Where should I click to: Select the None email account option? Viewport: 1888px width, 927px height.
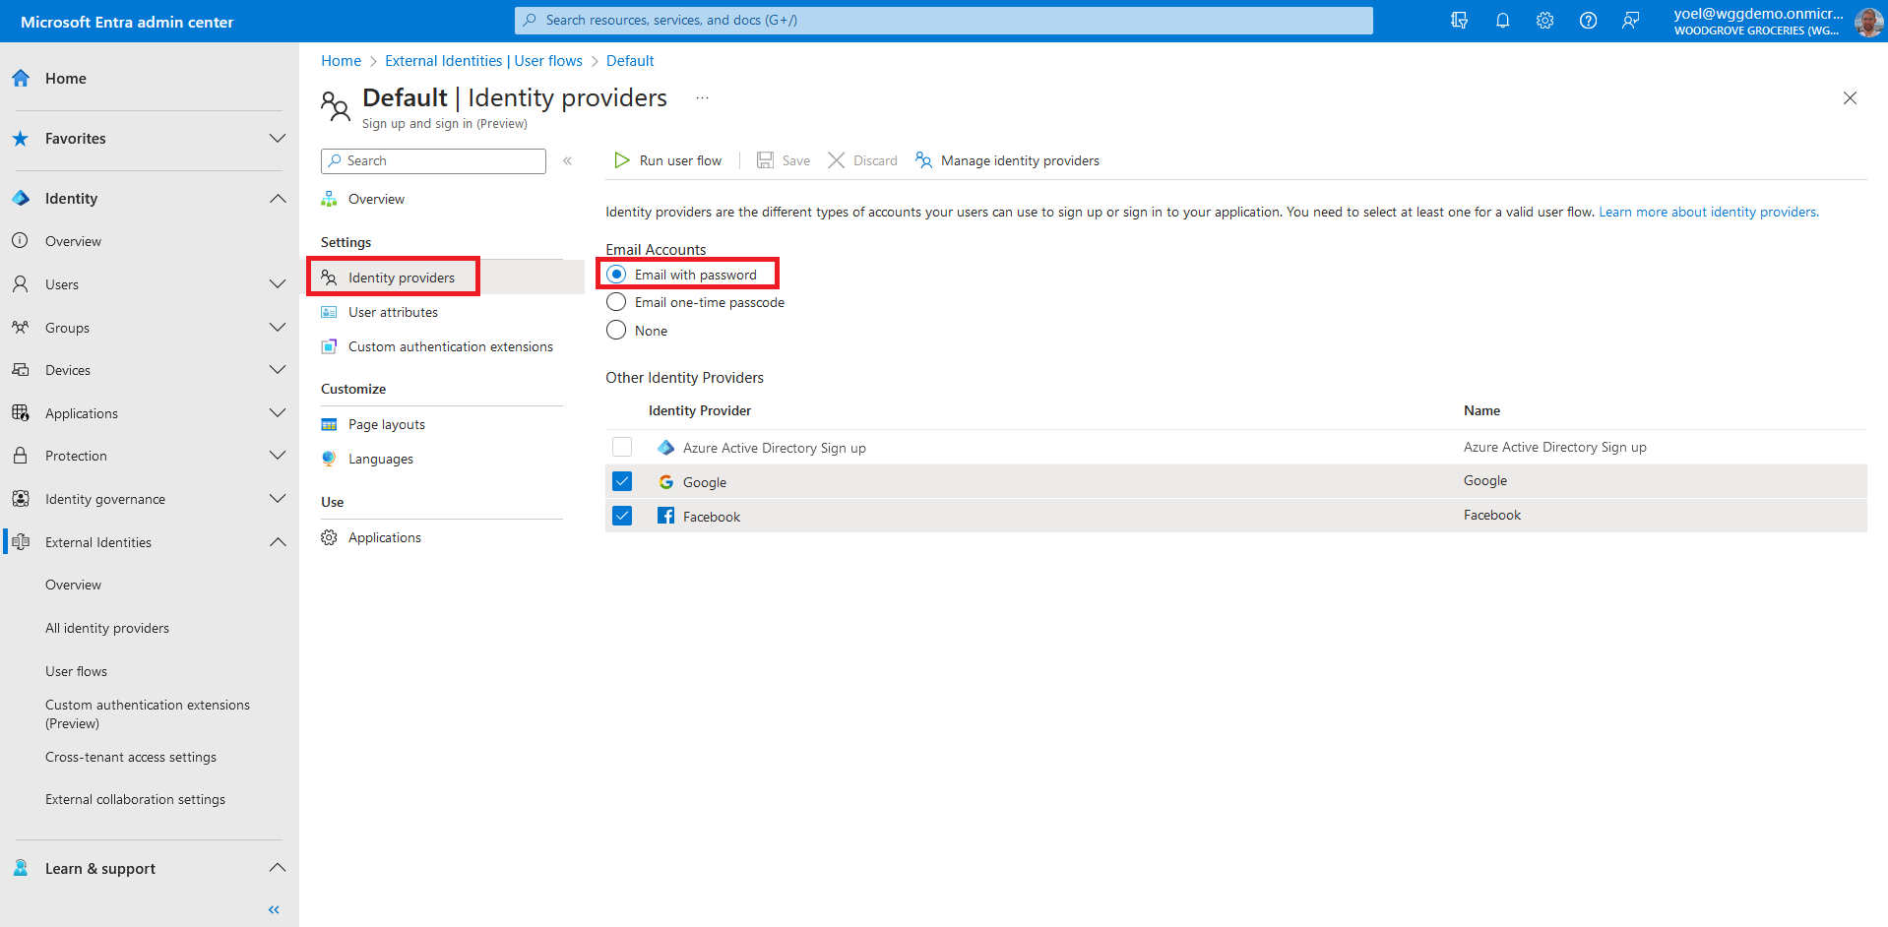(x=616, y=331)
